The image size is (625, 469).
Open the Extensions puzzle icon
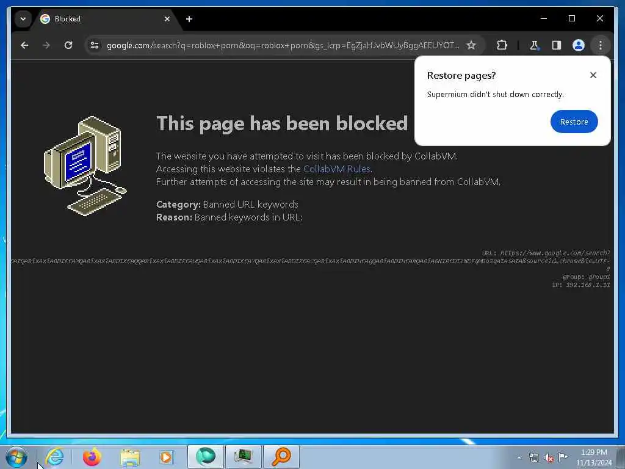point(502,45)
